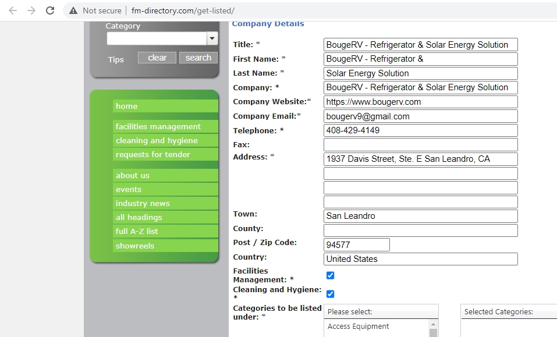Screen dimensions: 557x337
Task: Select Access Equipment in category list
Action: [x=358, y=327]
